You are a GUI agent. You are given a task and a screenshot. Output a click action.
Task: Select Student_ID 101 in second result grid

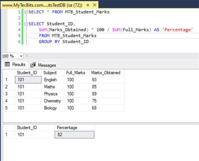(35, 135)
